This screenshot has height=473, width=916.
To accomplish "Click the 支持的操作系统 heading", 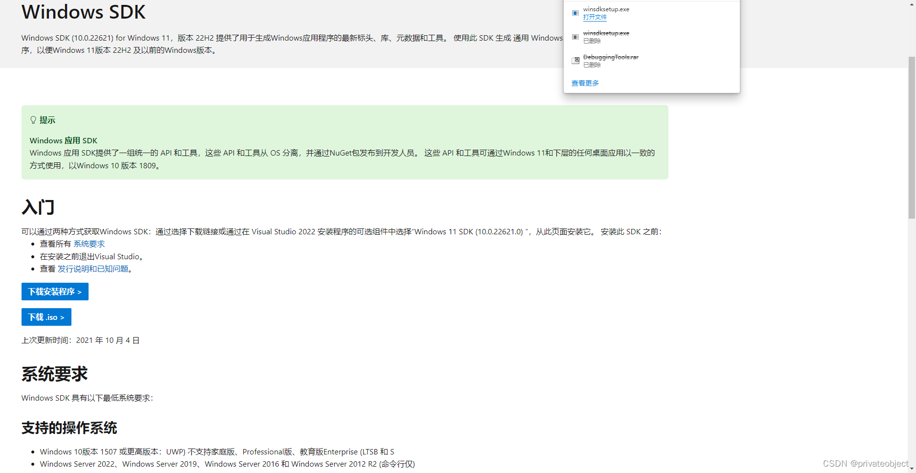I will [69, 428].
